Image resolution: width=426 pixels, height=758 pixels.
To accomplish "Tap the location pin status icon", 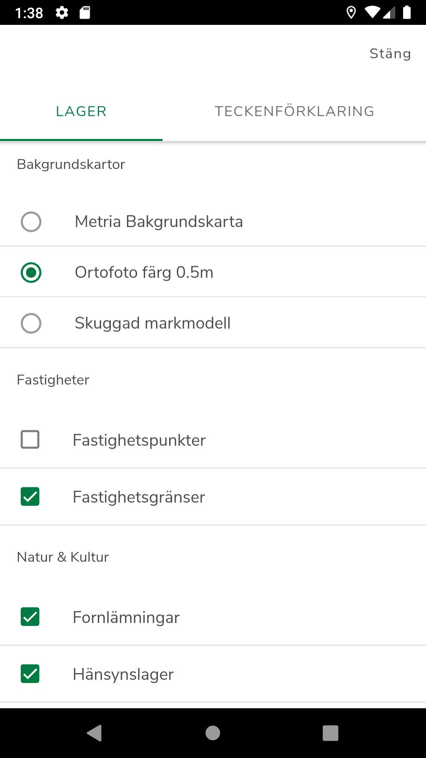I will (351, 13).
